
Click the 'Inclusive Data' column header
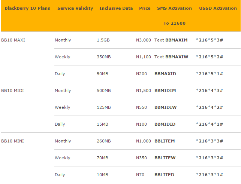[x=116, y=8]
